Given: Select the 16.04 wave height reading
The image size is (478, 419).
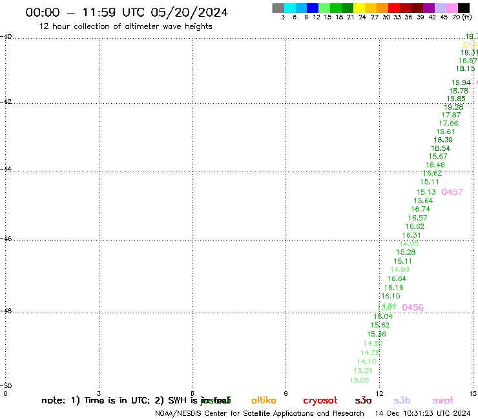Looking at the screenshot, I should 383,317.
